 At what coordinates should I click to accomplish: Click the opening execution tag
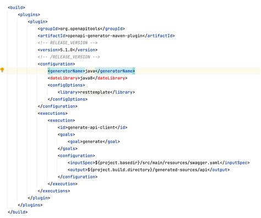point(61,120)
